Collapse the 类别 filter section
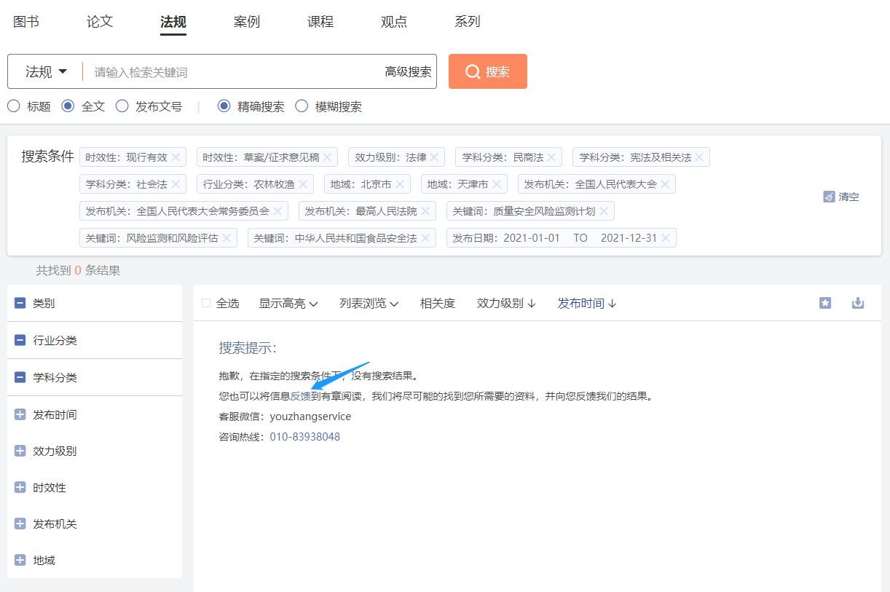The image size is (890, 592). (x=20, y=303)
